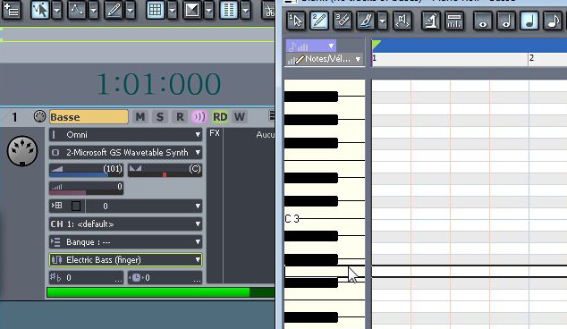The image size is (567, 329).
Task: Select the piano roll Erase tool numbered 3
Action: coord(343,21)
